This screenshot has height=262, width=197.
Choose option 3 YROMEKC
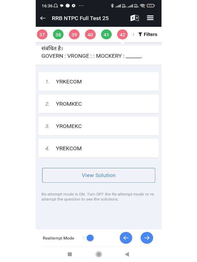pyautogui.click(x=98, y=126)
